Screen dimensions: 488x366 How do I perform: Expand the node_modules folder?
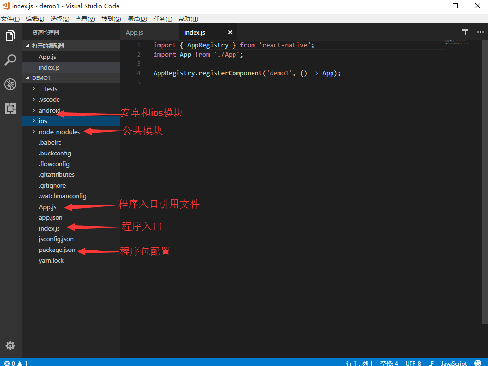tap(34, 132)
